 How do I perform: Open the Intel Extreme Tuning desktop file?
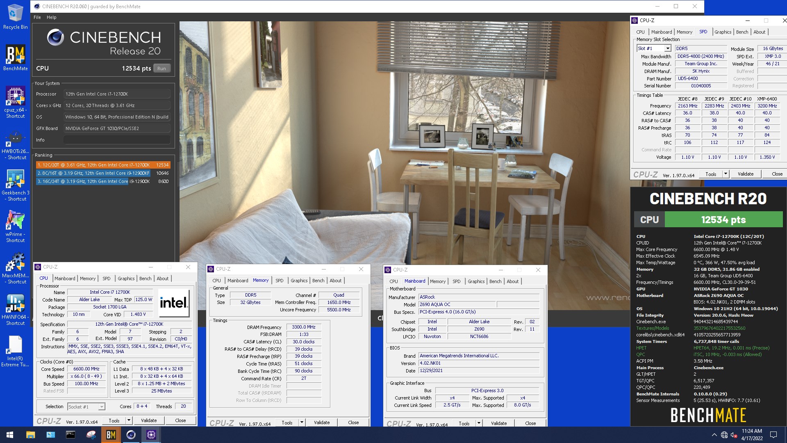coord(15,351)
